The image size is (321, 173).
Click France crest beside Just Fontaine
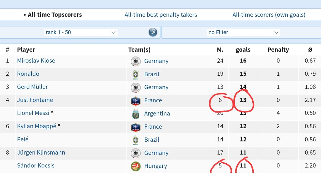point(135,100)
